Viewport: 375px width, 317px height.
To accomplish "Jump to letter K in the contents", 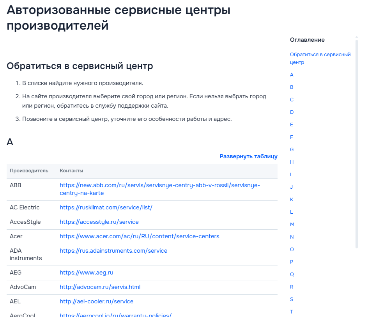I will tap(292, 199).
